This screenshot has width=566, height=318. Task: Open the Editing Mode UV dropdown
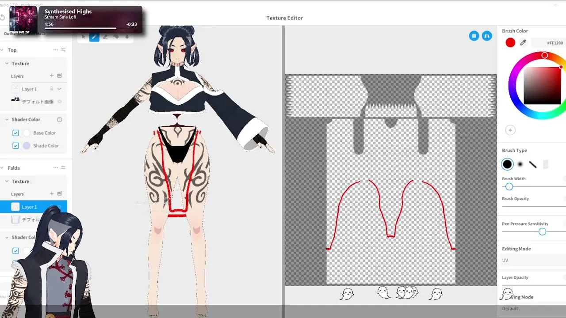(x=533, y=261)
